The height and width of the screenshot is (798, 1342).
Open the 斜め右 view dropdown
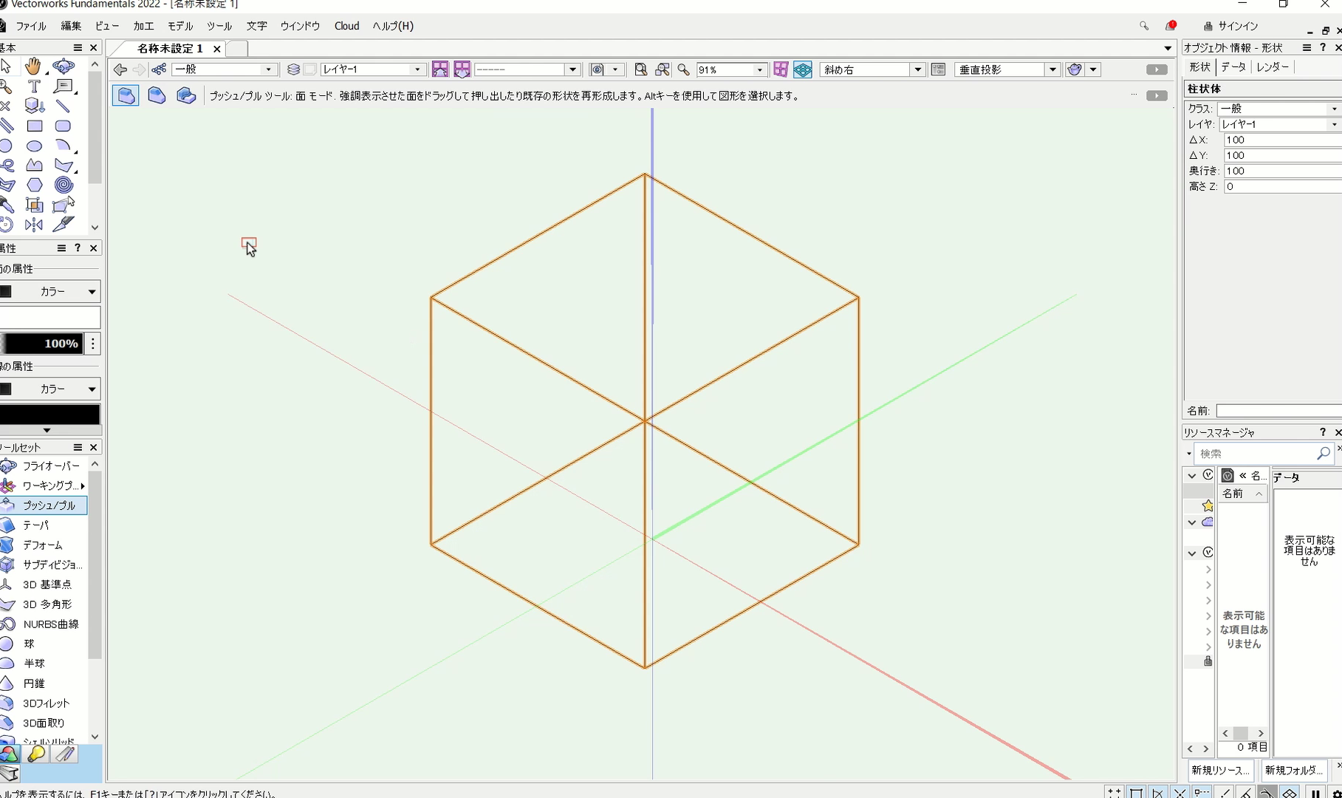(x=872, y=69)
